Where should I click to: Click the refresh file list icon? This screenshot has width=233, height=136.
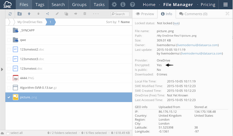tap(10, 14)
